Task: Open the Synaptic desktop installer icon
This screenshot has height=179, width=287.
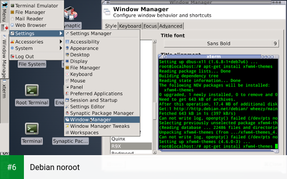Action: 71,13
